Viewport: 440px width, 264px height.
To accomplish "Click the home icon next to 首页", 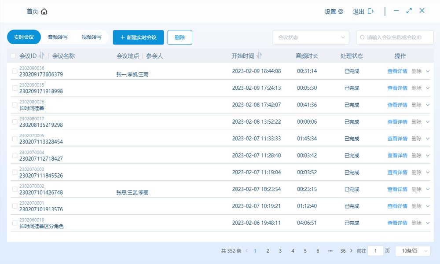I will click(44, 12).
